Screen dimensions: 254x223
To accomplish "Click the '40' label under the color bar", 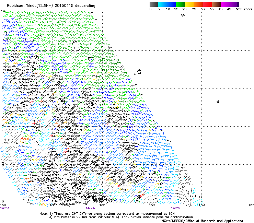I will point(220,9).
